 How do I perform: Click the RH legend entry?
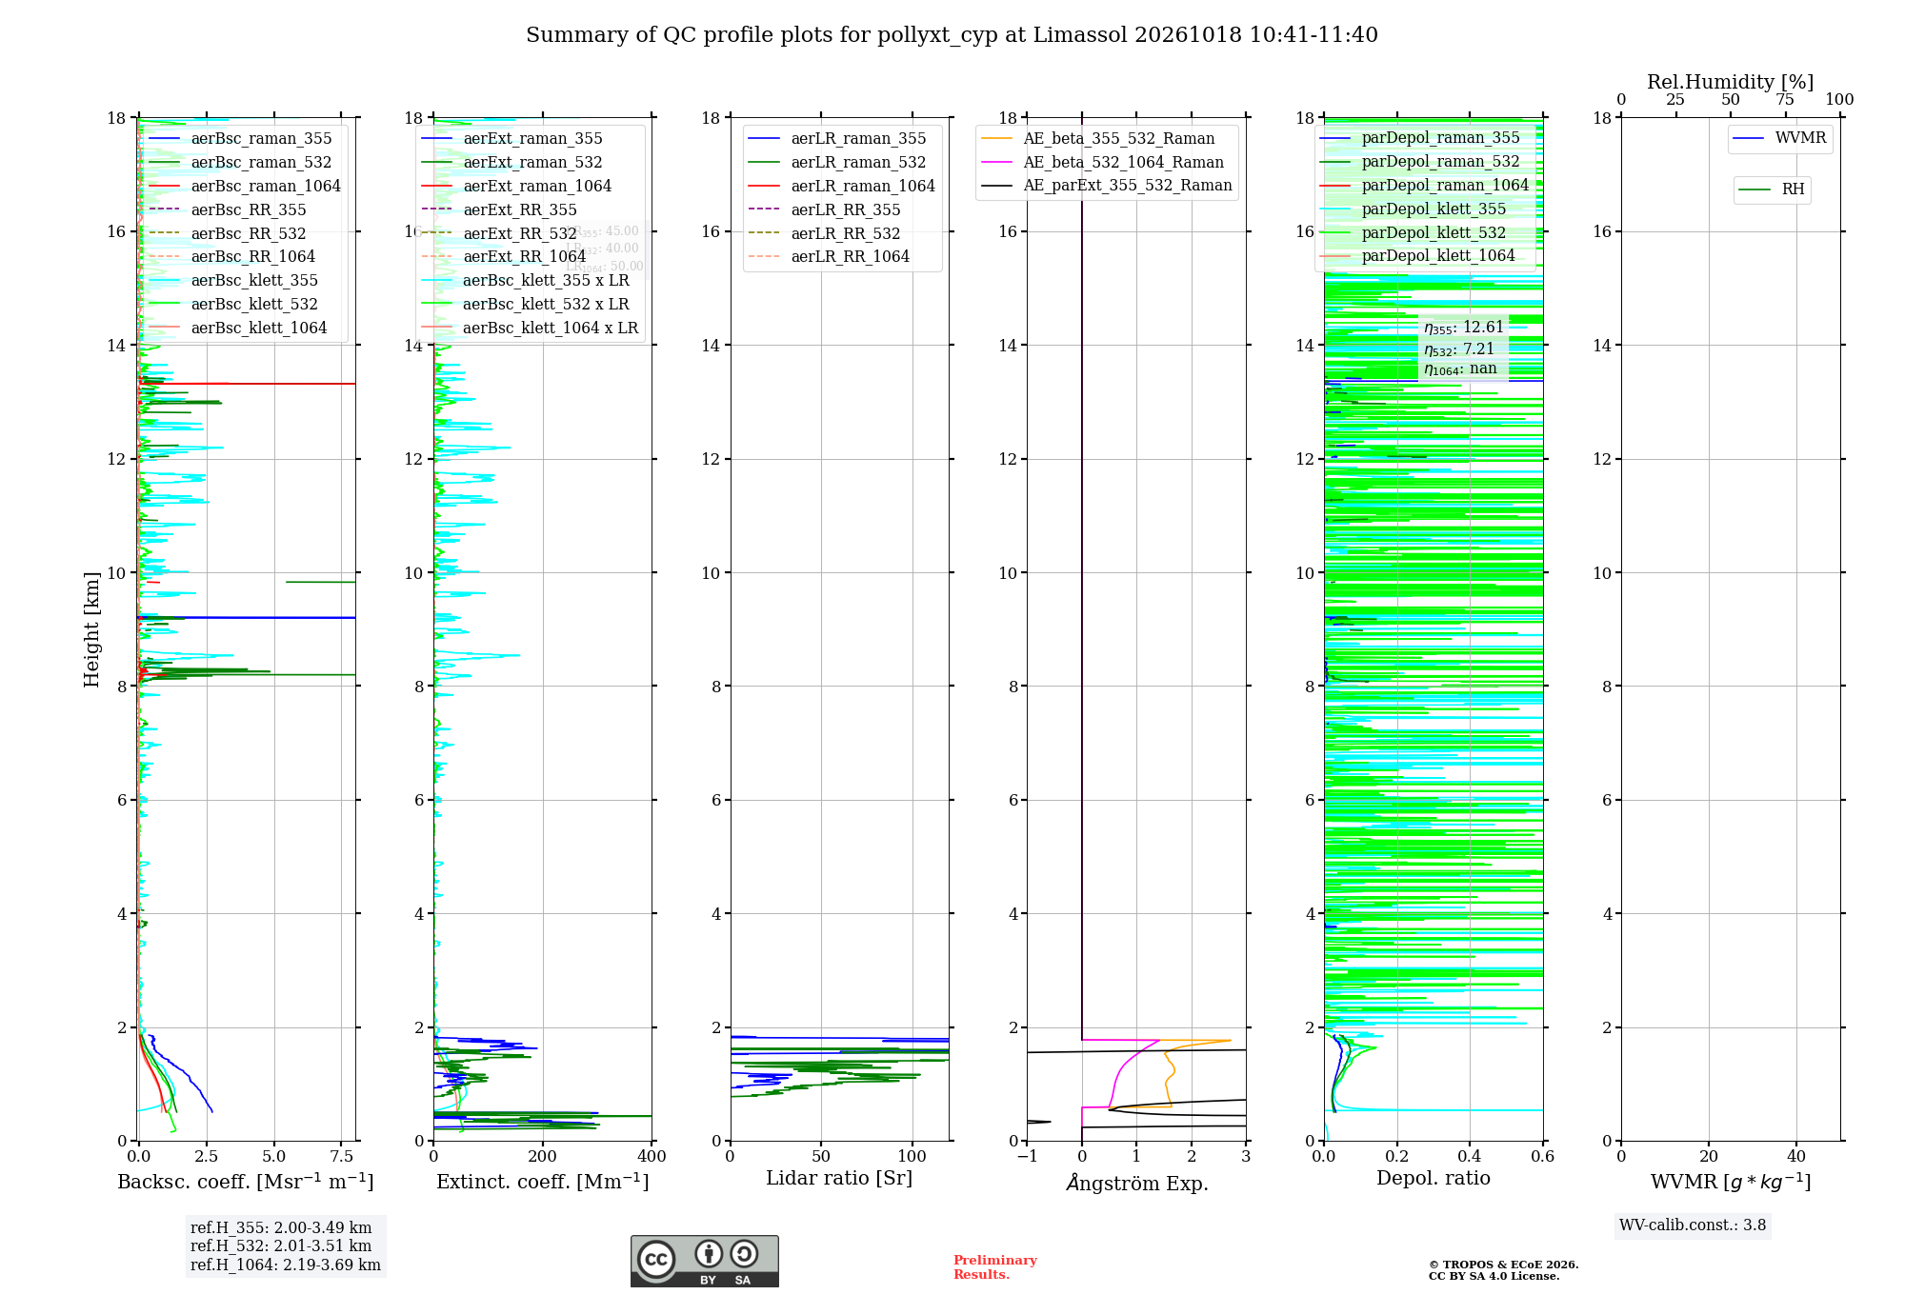tap(1772, 190)
